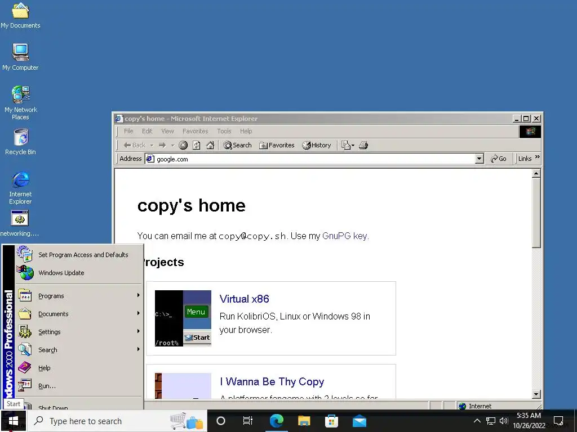The height and width of the screenshot is (432, 577).
Task: Click the Virtual x86 thumbnail image
Action: coord(183,318)
